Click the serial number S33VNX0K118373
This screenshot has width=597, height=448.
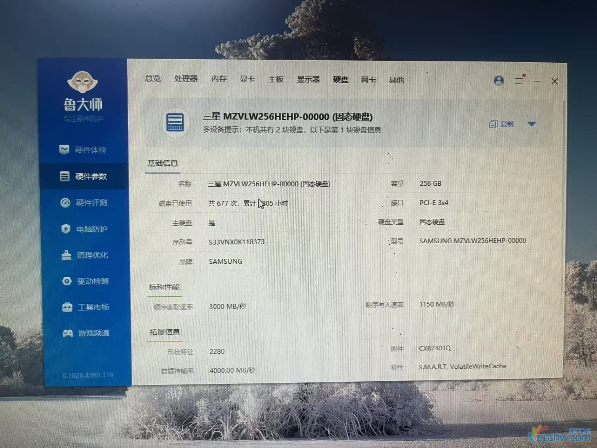click(x=236, y=242)
